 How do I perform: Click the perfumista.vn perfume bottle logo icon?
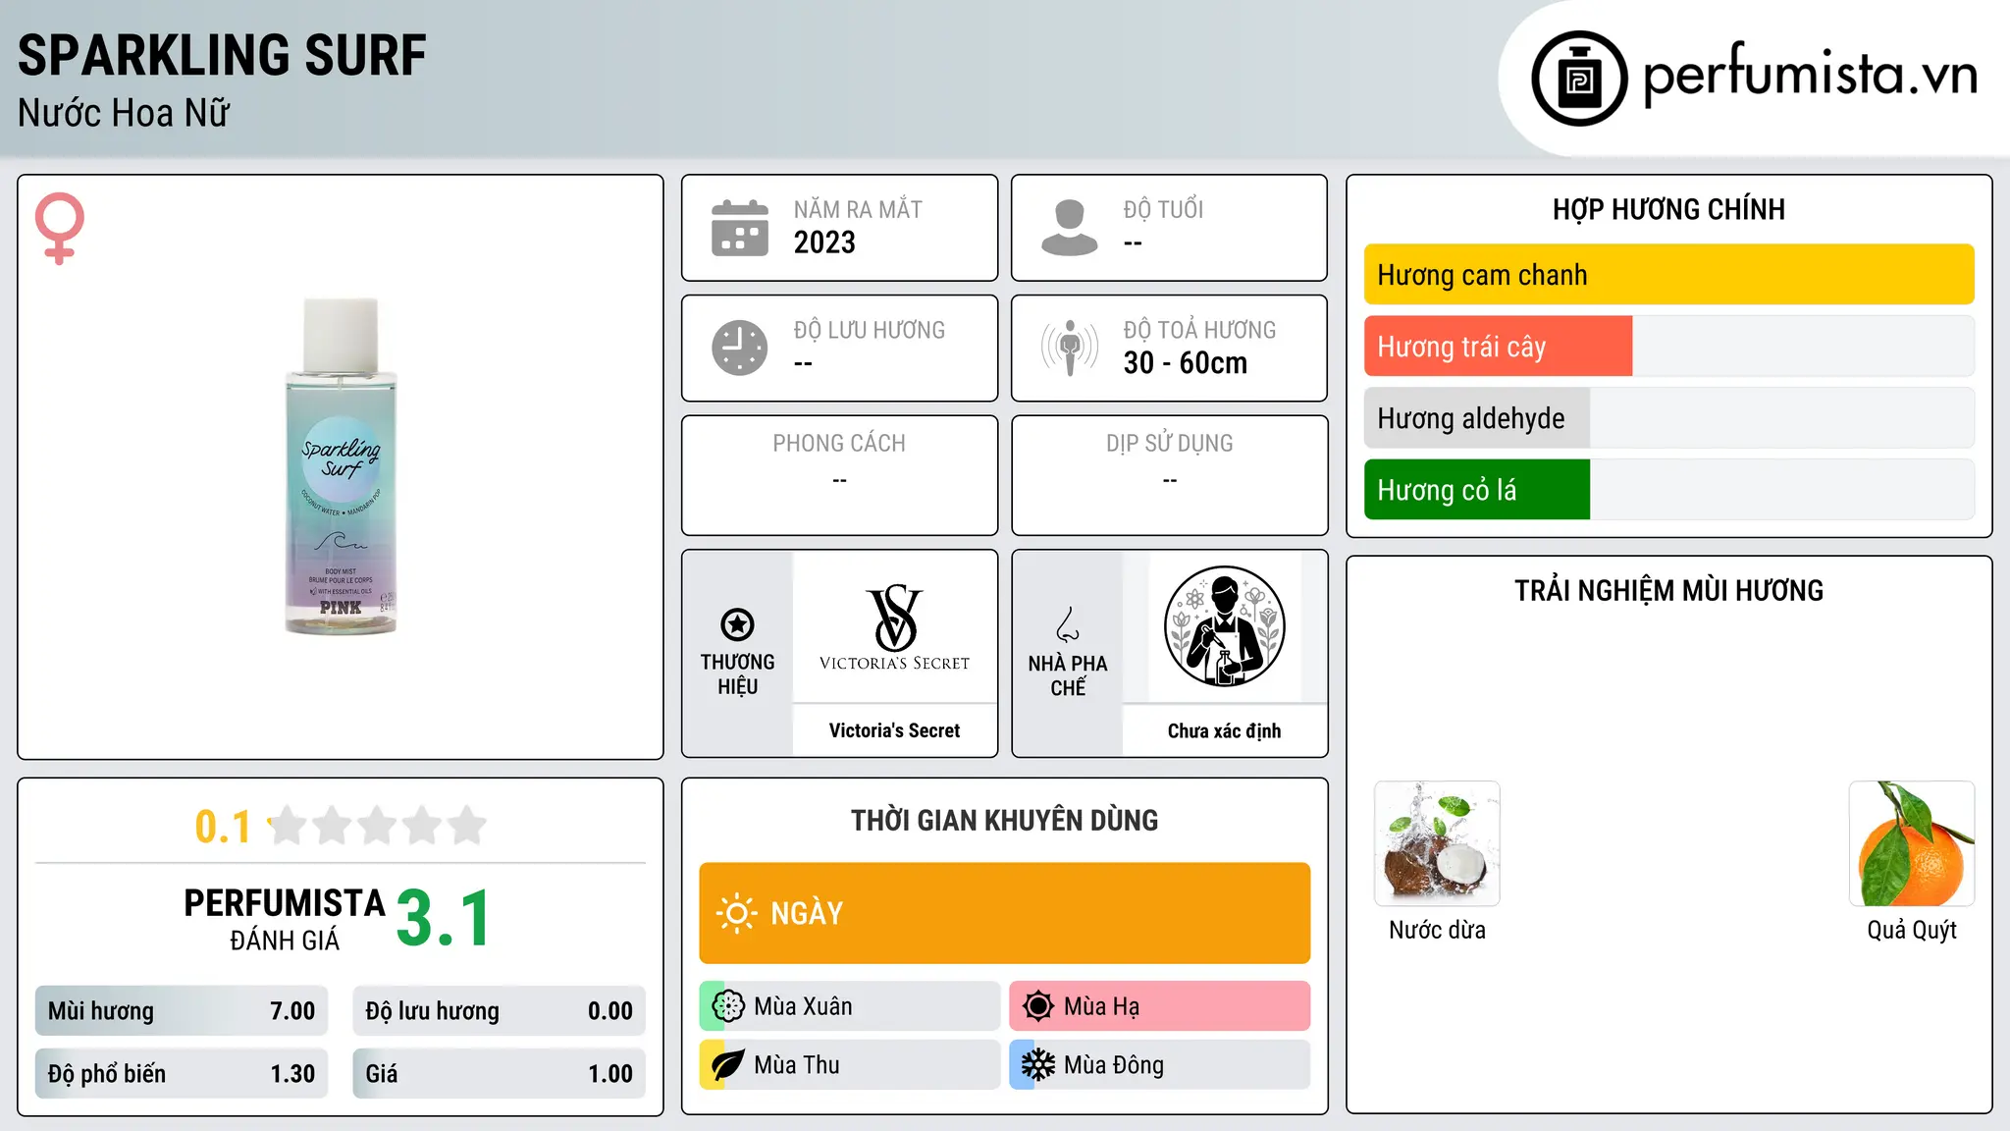1579,79
